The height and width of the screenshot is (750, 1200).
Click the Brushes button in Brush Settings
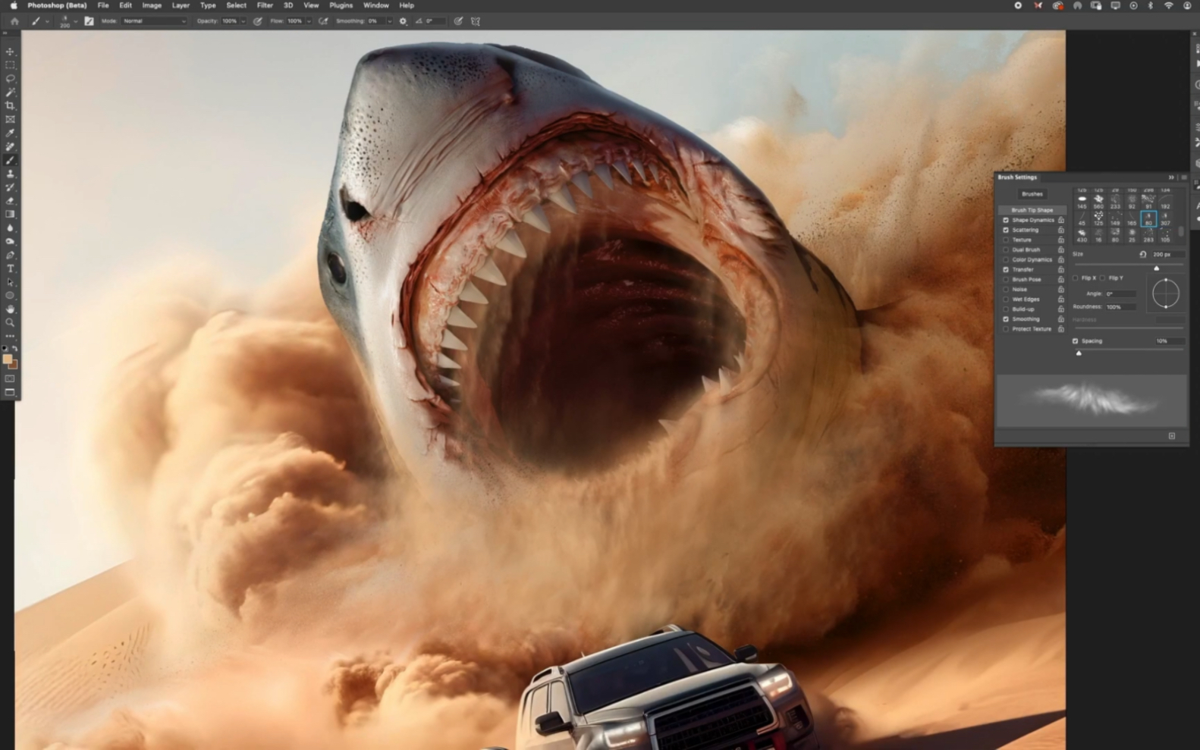pos(1032,194)
